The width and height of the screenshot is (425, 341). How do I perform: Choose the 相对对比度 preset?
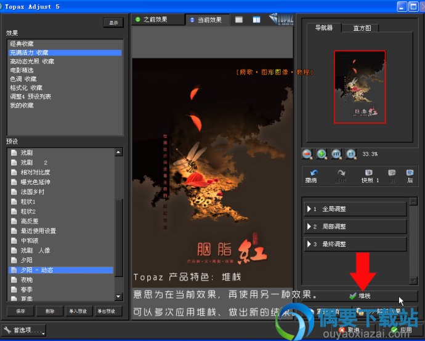pyautogui.click(x=61, y=172)
